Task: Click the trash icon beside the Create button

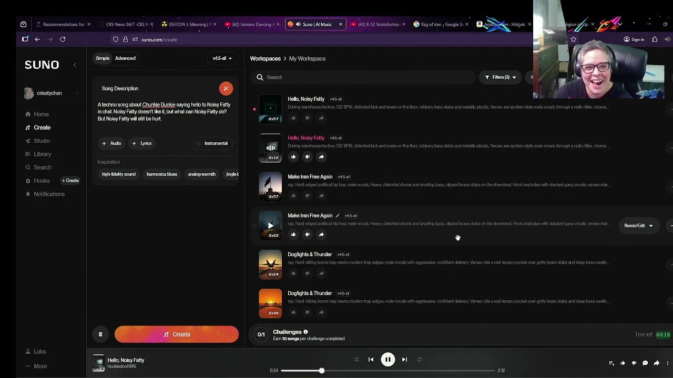Action: pyautogui.click(x=100, y=334)
